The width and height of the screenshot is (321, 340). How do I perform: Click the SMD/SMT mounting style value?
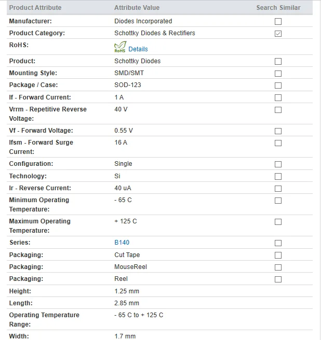[x=129, y=73]
